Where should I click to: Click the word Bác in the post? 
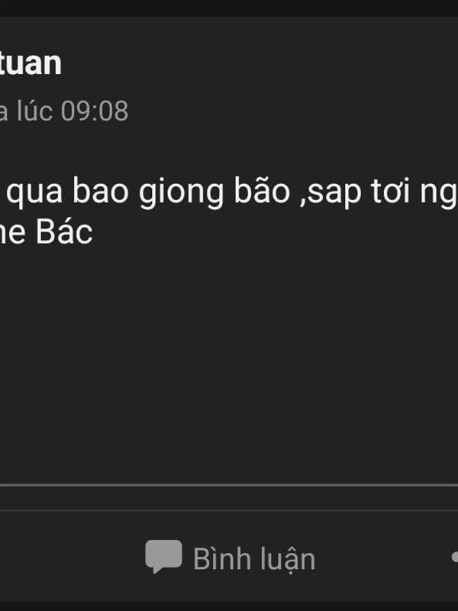(64, 233)
